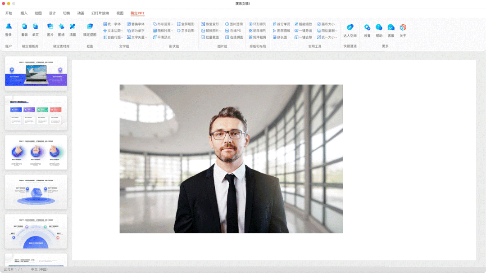Viewport: 486px width, 273px height.
Task: Open 在线PS online editor
Action: 233,31
